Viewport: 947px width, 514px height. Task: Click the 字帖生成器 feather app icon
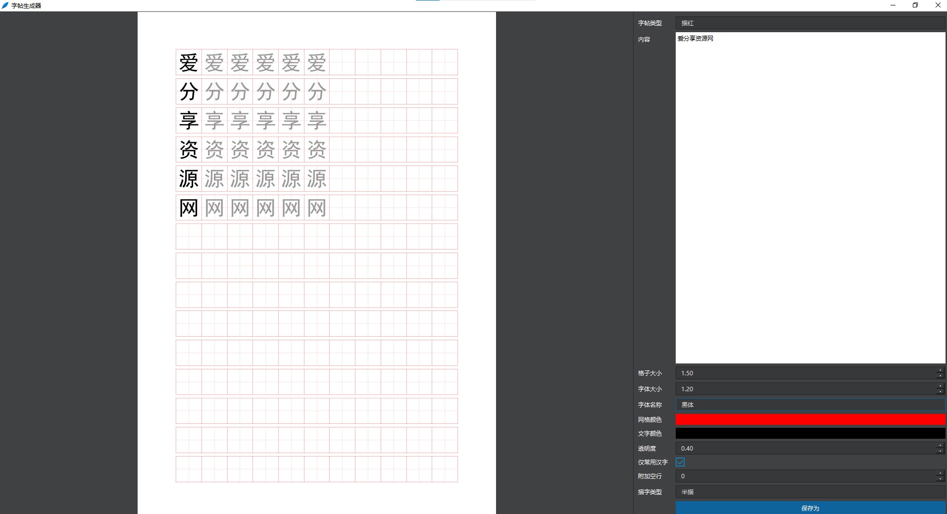pos(5,5)
